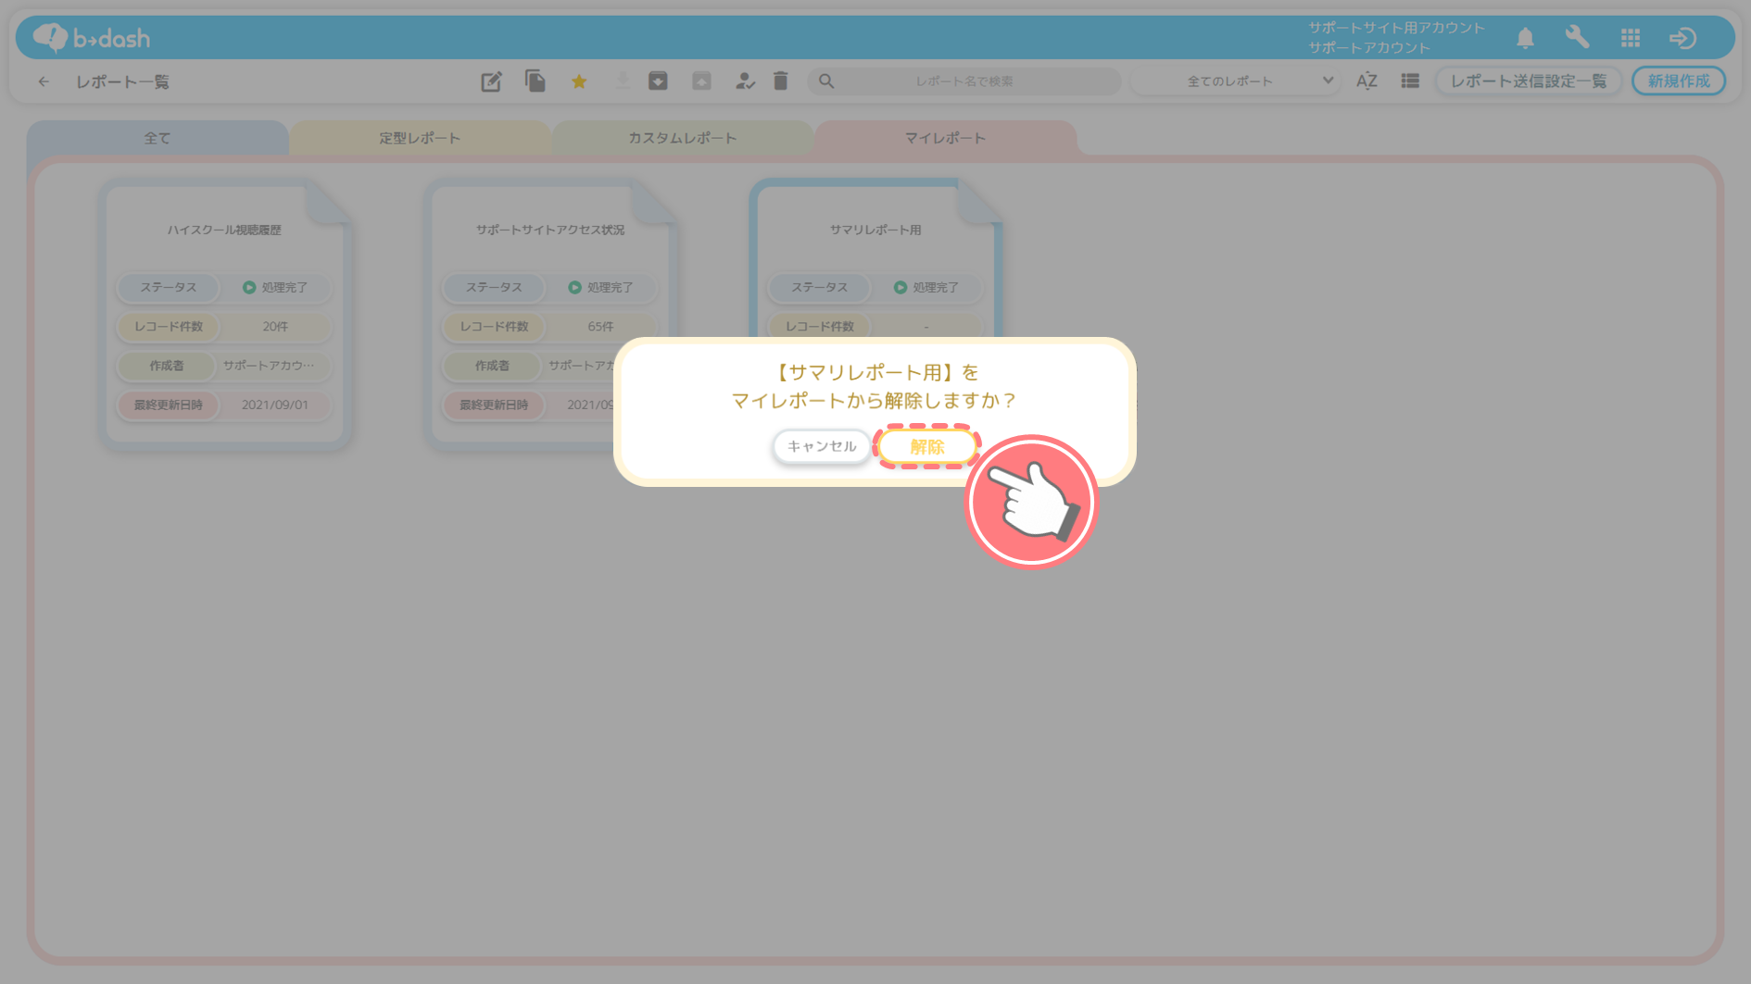Click the copy report icon
The image size is (1751, 984).
pos(535,81)
